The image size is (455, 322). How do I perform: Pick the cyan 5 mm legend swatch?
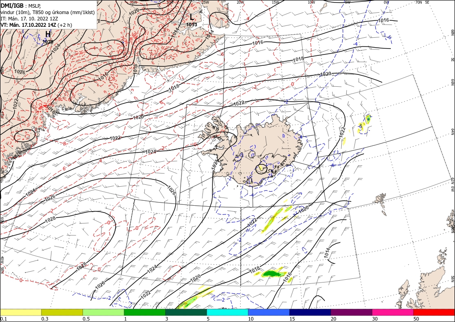[x=227, y=312]
